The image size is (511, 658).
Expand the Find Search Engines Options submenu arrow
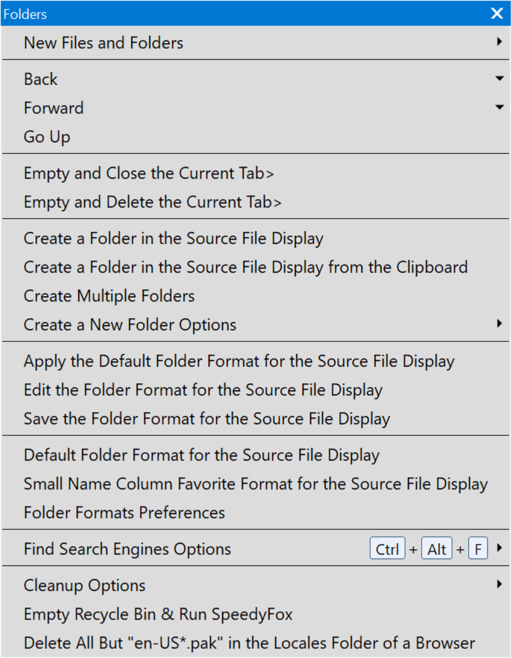(x=499, y=548)
